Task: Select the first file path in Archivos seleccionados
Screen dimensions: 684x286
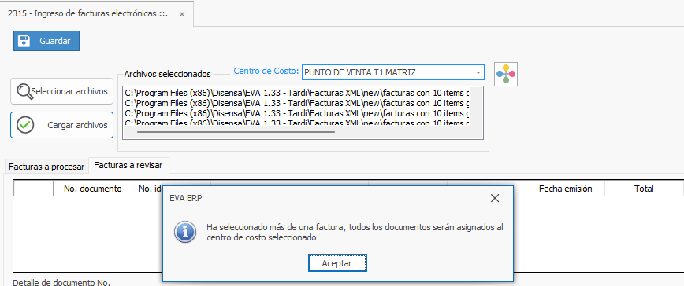Action: 297,93
